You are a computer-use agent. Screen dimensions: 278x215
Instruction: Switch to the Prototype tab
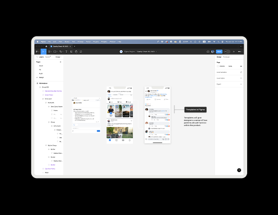pos(226,57)
